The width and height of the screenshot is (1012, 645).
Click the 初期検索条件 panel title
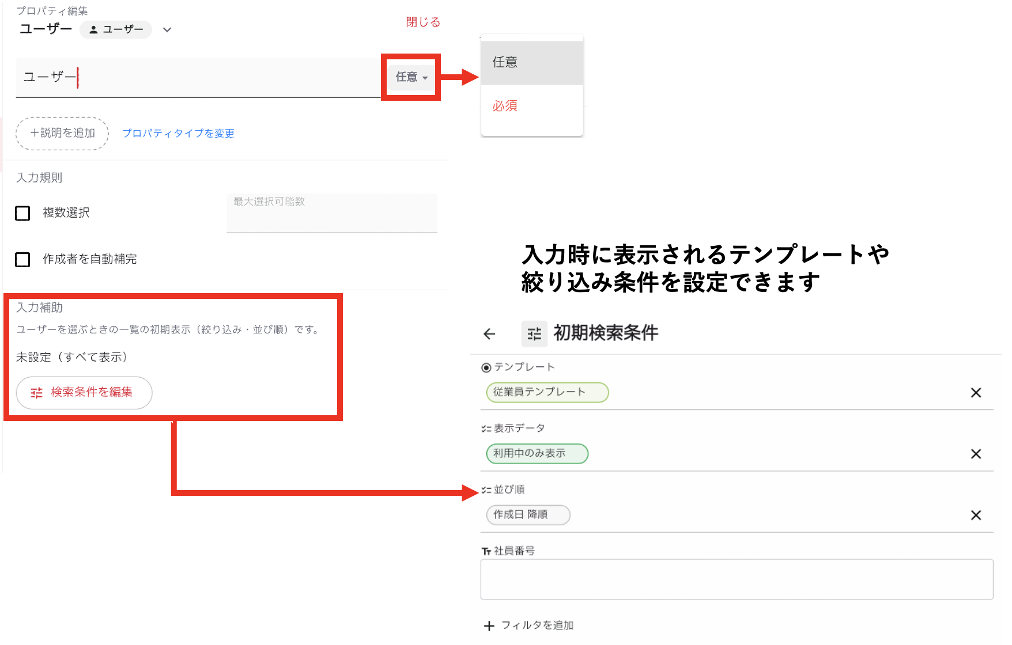point(606,333)
